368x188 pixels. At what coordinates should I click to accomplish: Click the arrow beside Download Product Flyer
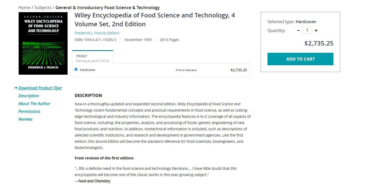[16, 88]
